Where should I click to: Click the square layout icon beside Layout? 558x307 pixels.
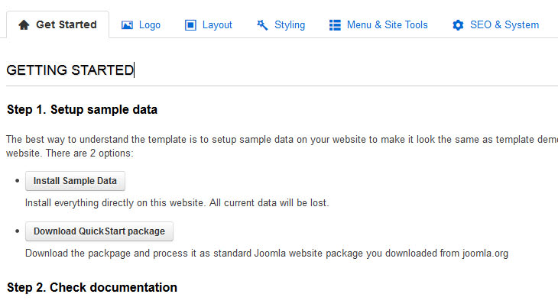[x=191, y=25]
